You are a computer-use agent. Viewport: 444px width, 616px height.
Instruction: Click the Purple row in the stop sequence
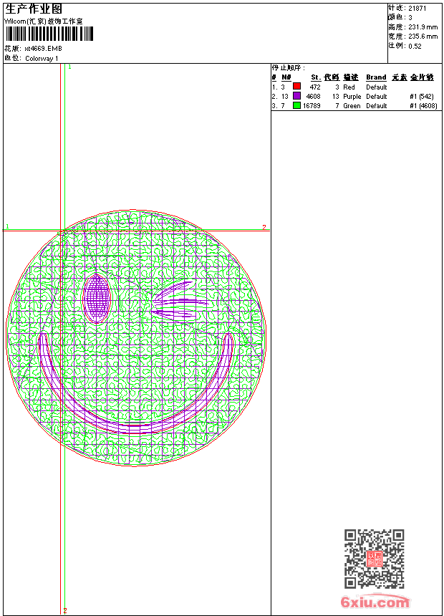click(x=352, y=96)
